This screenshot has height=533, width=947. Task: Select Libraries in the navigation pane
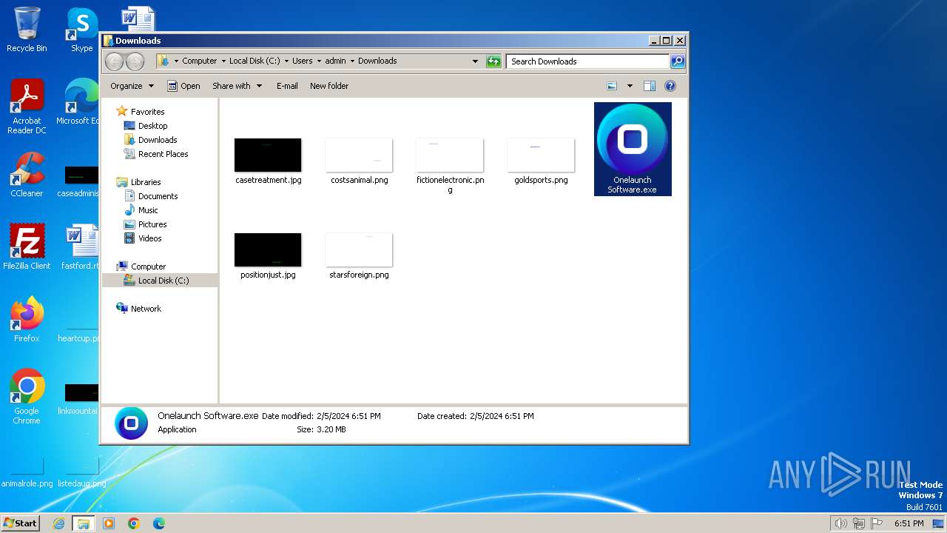[x=146, y=182]
